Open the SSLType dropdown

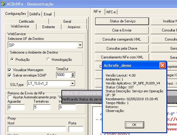72,84
